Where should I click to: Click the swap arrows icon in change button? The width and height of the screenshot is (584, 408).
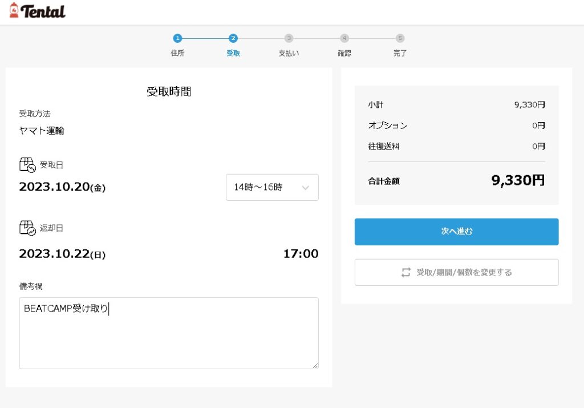[406, 273]
